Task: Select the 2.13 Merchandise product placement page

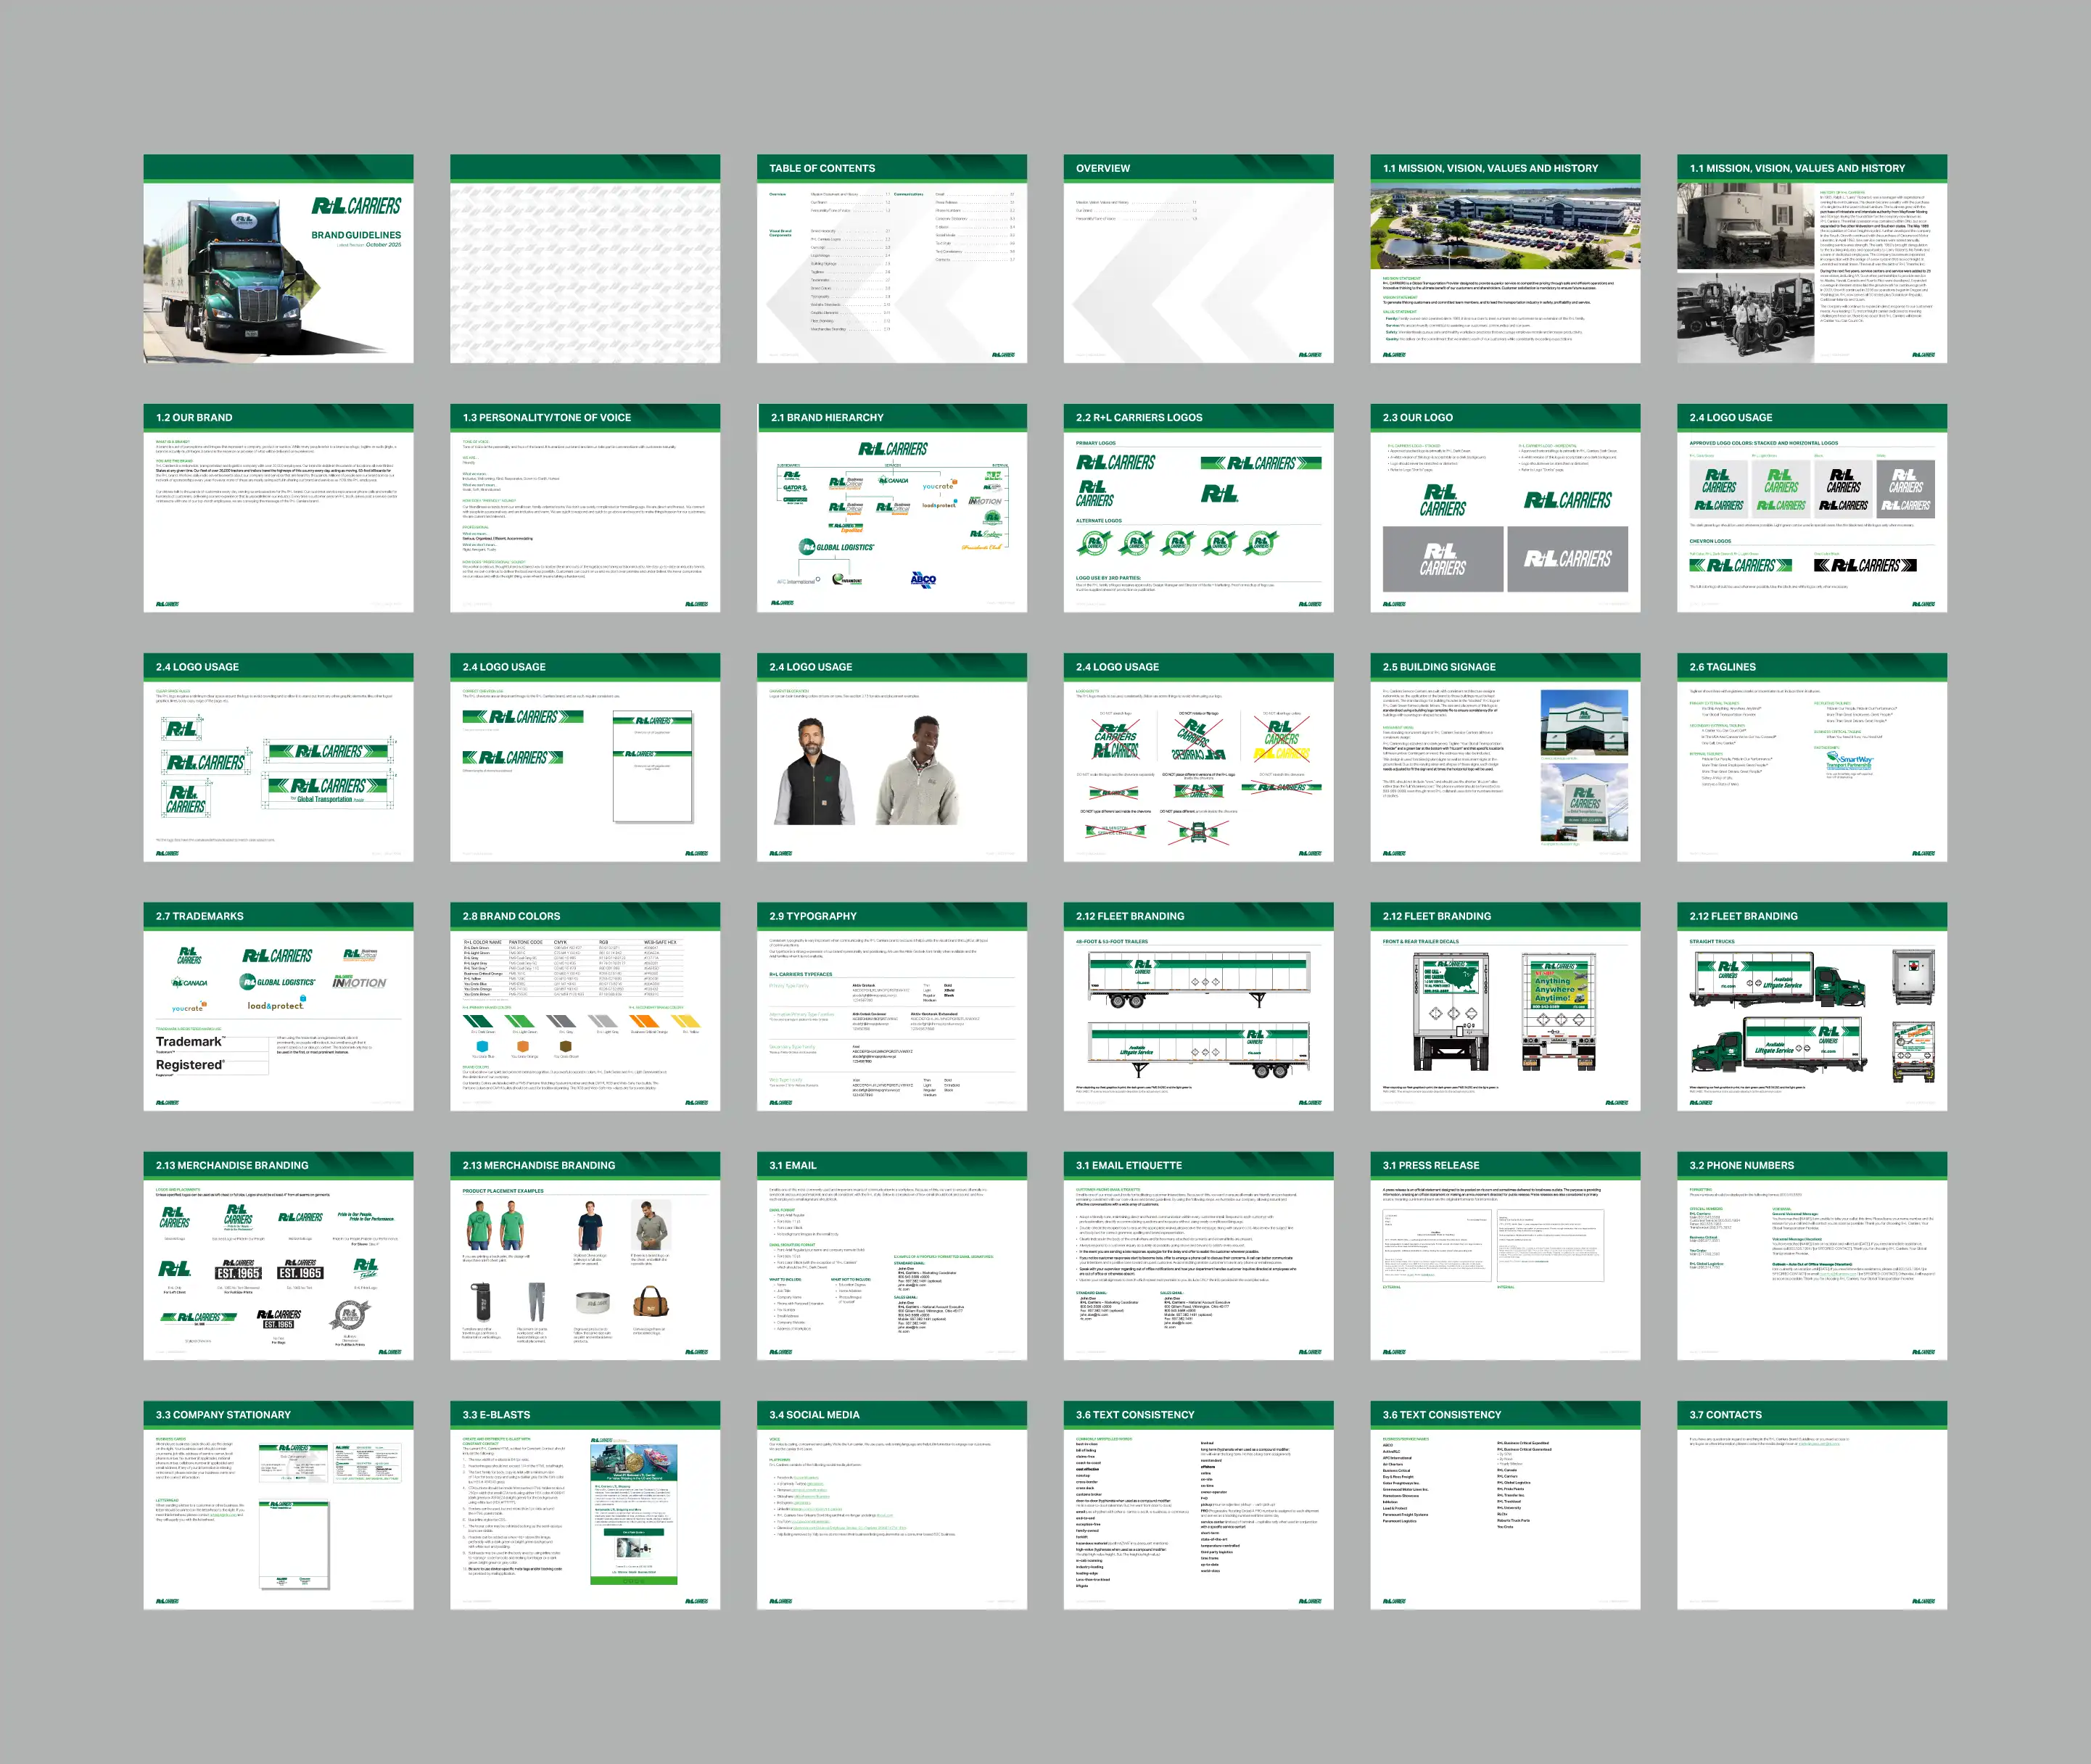Action: coord(585,1255)
